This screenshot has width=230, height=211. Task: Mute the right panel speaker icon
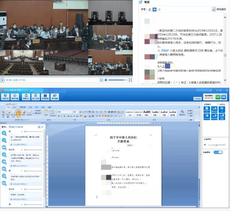pos(205,145)
